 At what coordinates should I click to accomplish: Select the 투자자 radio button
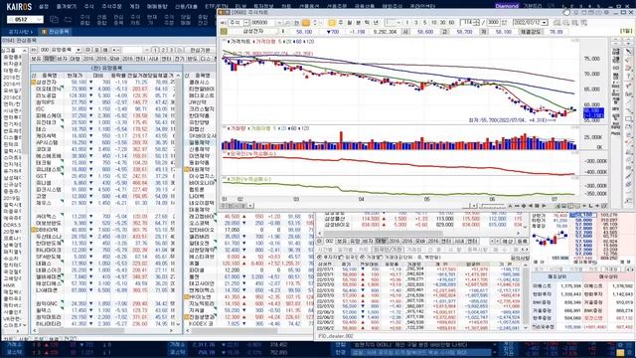click(321, 258)
